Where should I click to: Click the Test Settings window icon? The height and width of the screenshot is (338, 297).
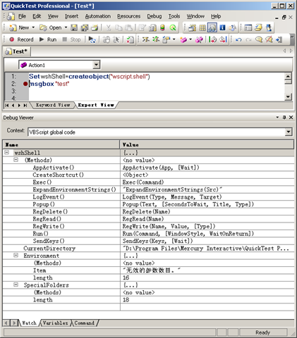click(x=248, y=28)
